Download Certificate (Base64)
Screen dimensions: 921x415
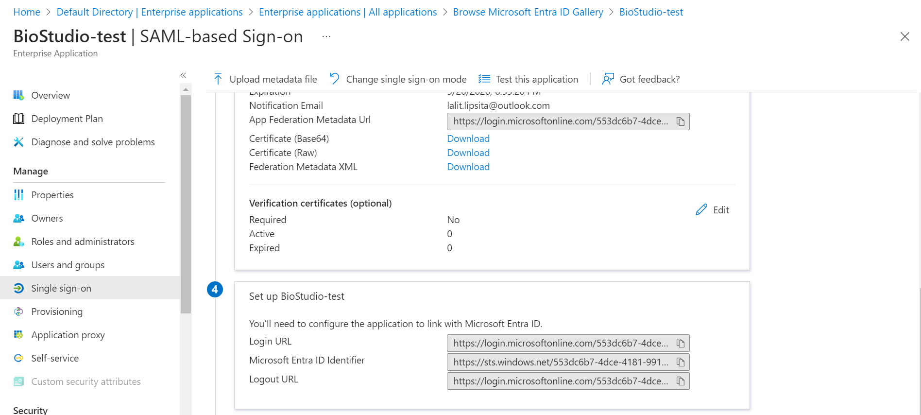[x=468, y=138]
